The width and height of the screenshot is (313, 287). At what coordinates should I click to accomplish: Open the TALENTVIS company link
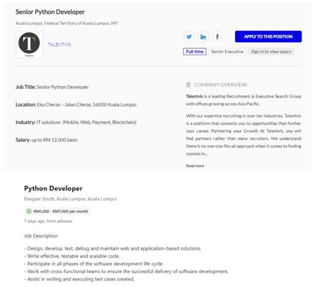click(x=59, y=45)
